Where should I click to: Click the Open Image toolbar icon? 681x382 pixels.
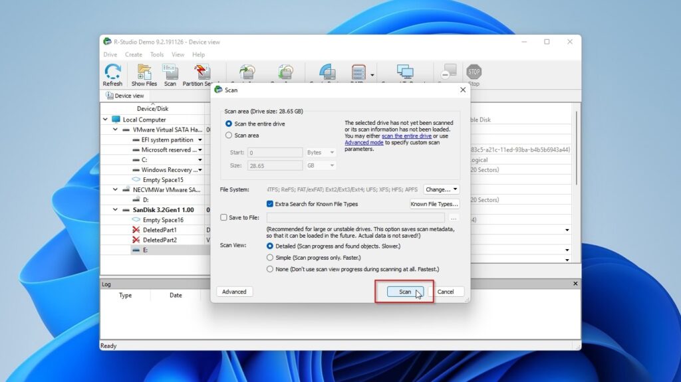click(x=285, y=72)
